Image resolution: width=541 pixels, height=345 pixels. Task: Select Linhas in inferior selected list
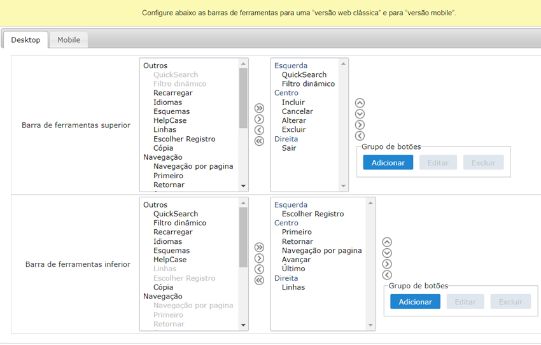tap(293, 287)
